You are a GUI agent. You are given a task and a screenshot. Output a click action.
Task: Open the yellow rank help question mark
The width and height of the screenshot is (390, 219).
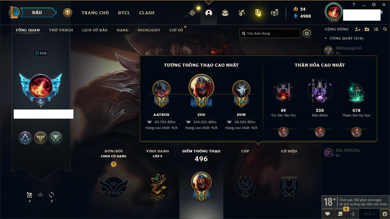pyautogui.click(x=114, y=164)
